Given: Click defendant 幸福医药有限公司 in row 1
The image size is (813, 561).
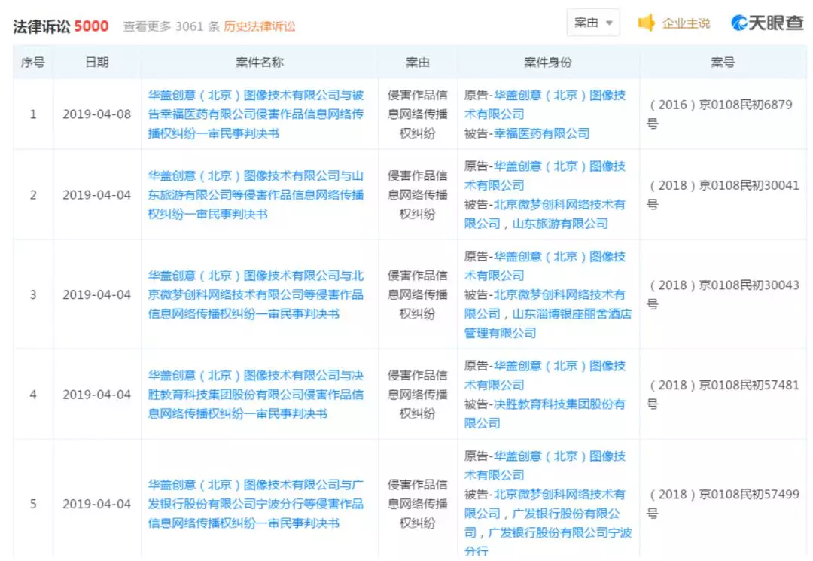Looking at the screenshot, I should [541, 133].
